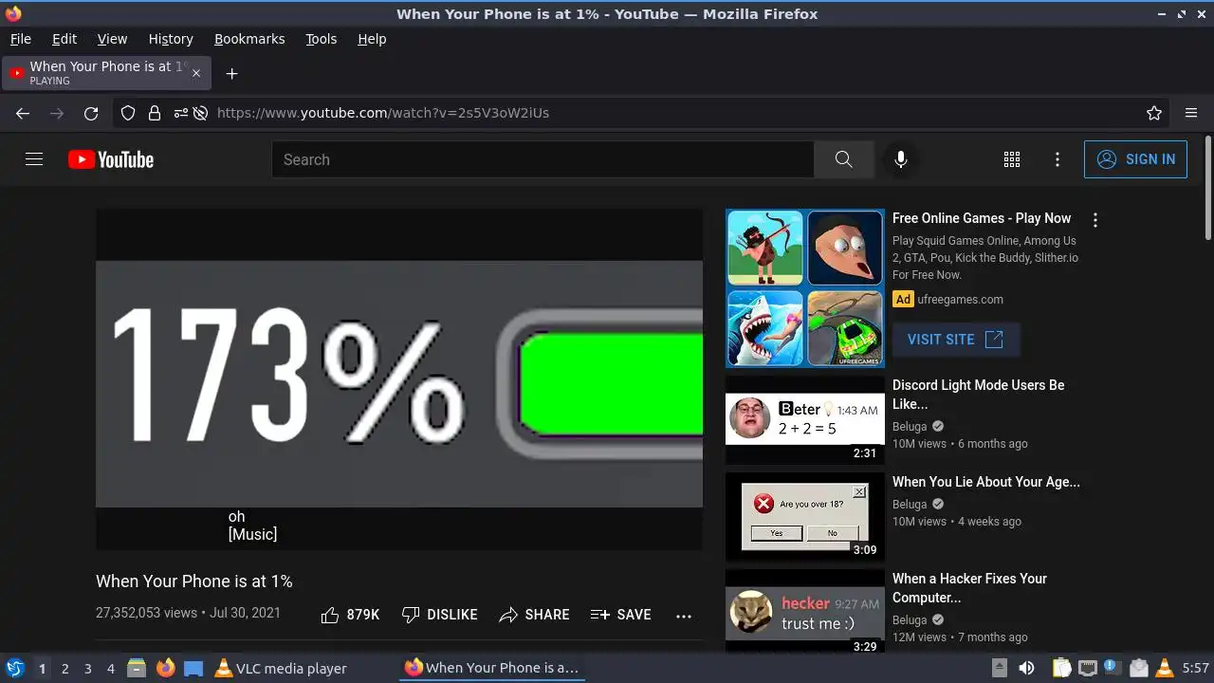
Task: Switch to workspace 4 in the pager
Action: pyautogui.click(x=111, y=669)
